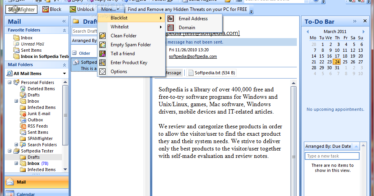Select the Junk E-mail folder

(39, 114)
